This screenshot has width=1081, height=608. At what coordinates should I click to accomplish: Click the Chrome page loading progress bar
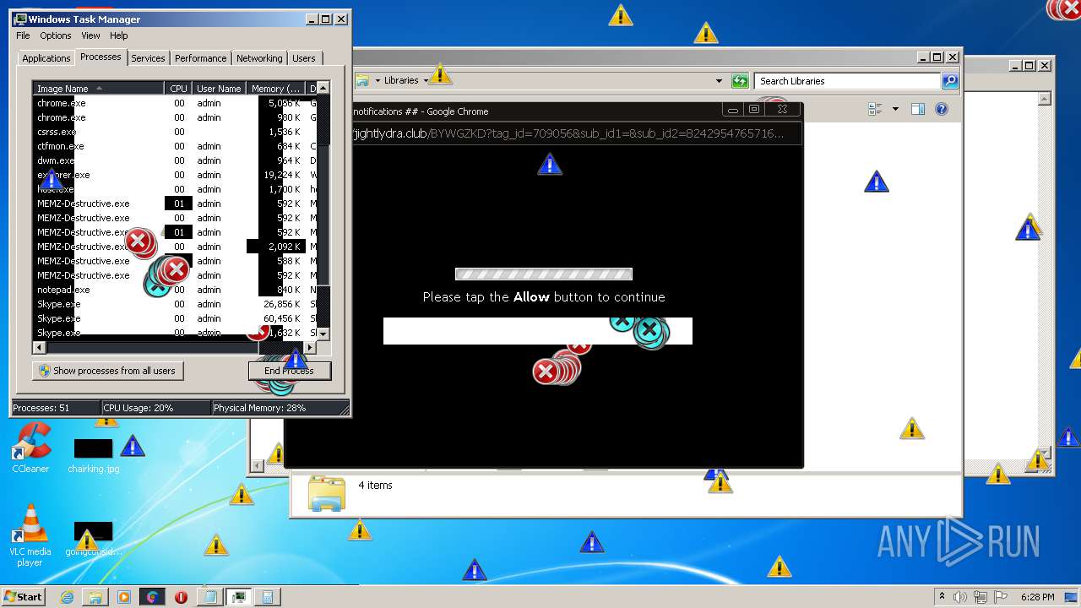[544, 274]
